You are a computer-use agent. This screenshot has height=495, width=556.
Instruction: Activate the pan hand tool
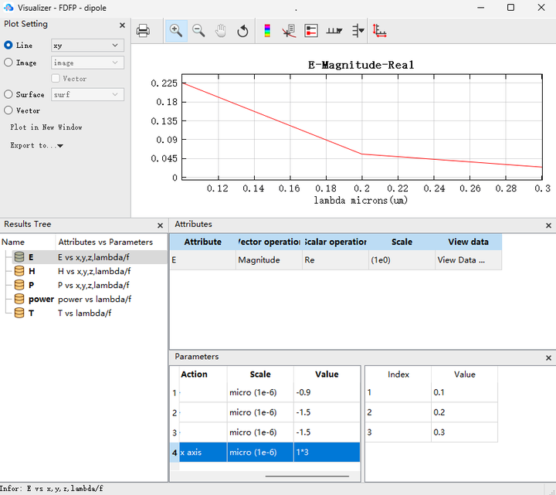point(221,31)
